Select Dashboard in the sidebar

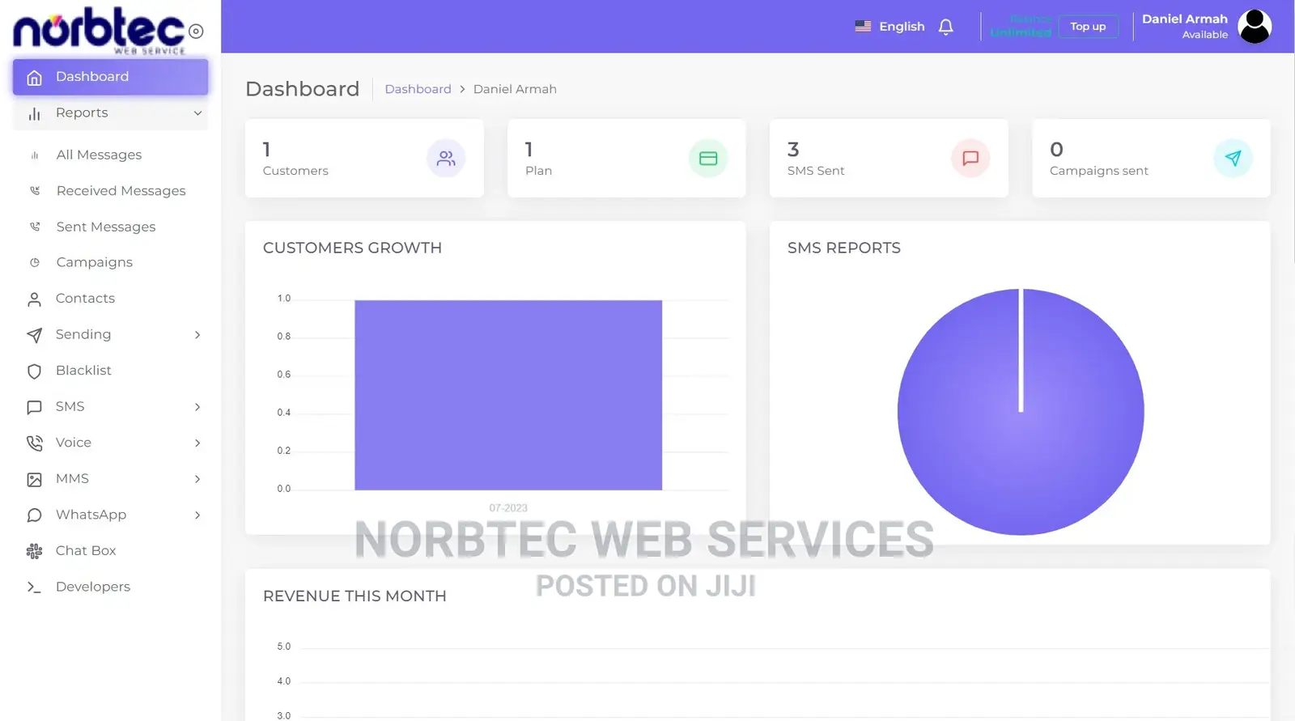click(110, 77)
